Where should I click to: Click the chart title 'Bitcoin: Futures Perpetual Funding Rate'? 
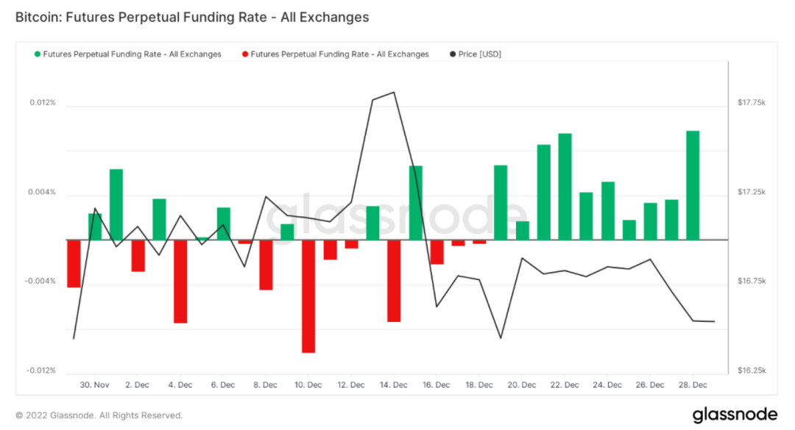[x=192, y=16]
